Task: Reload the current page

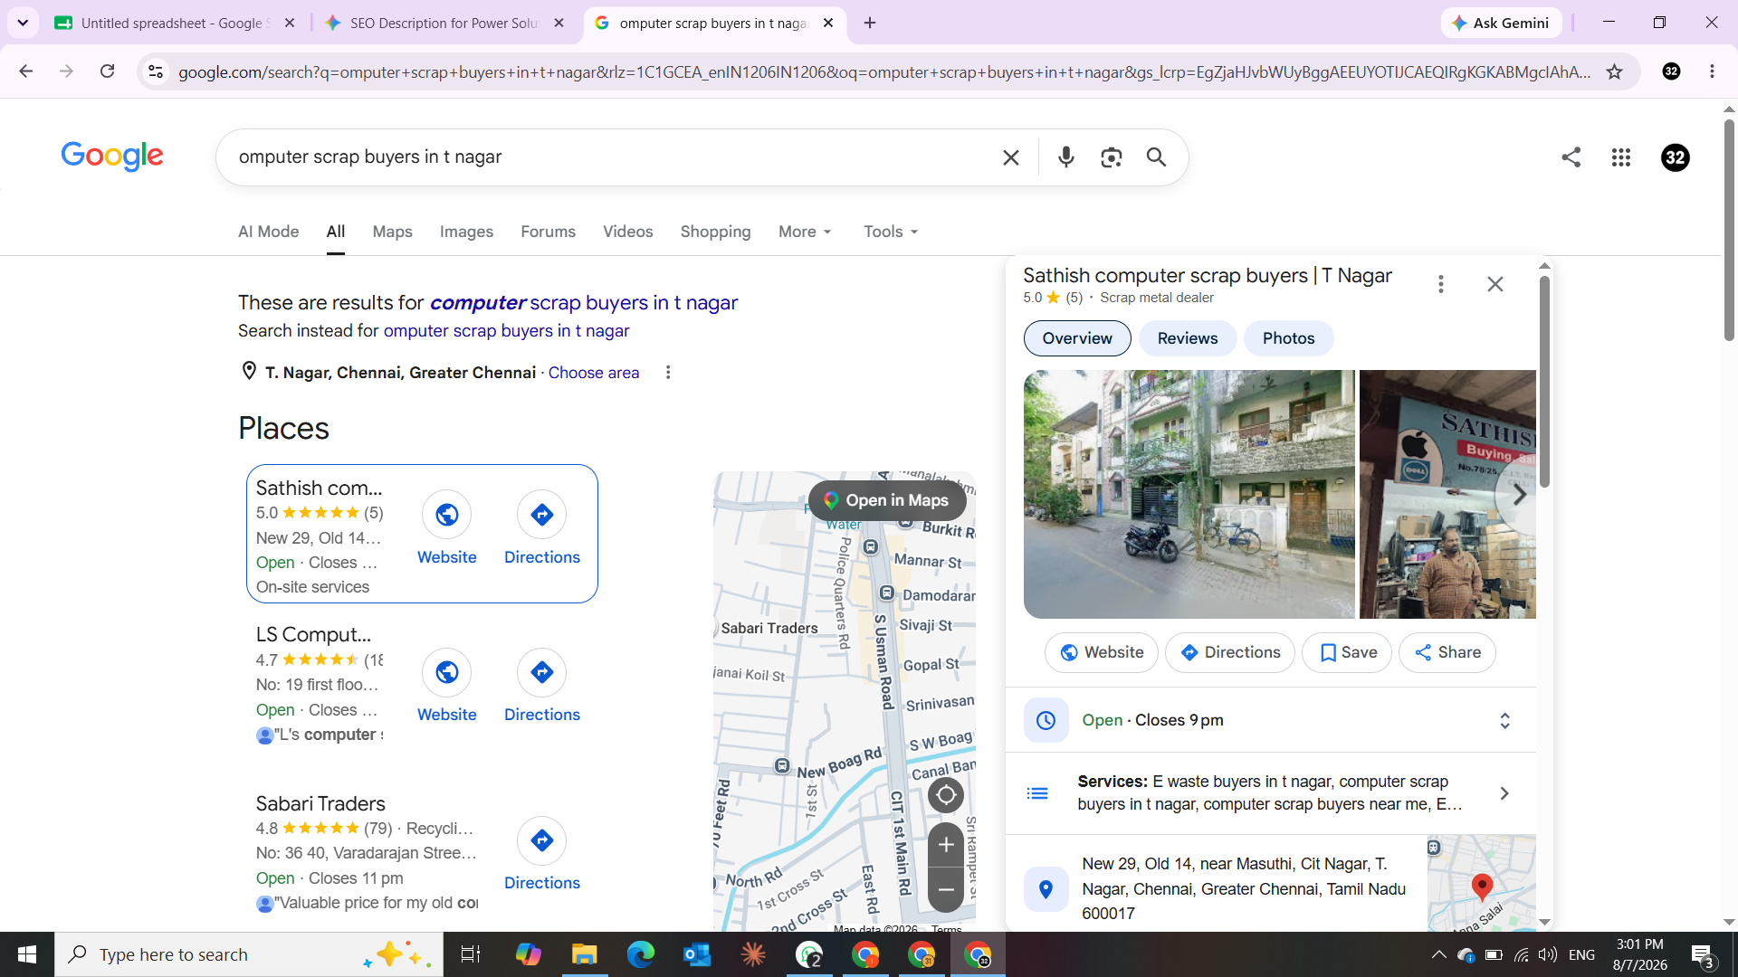Action: (x=107, y=71)
